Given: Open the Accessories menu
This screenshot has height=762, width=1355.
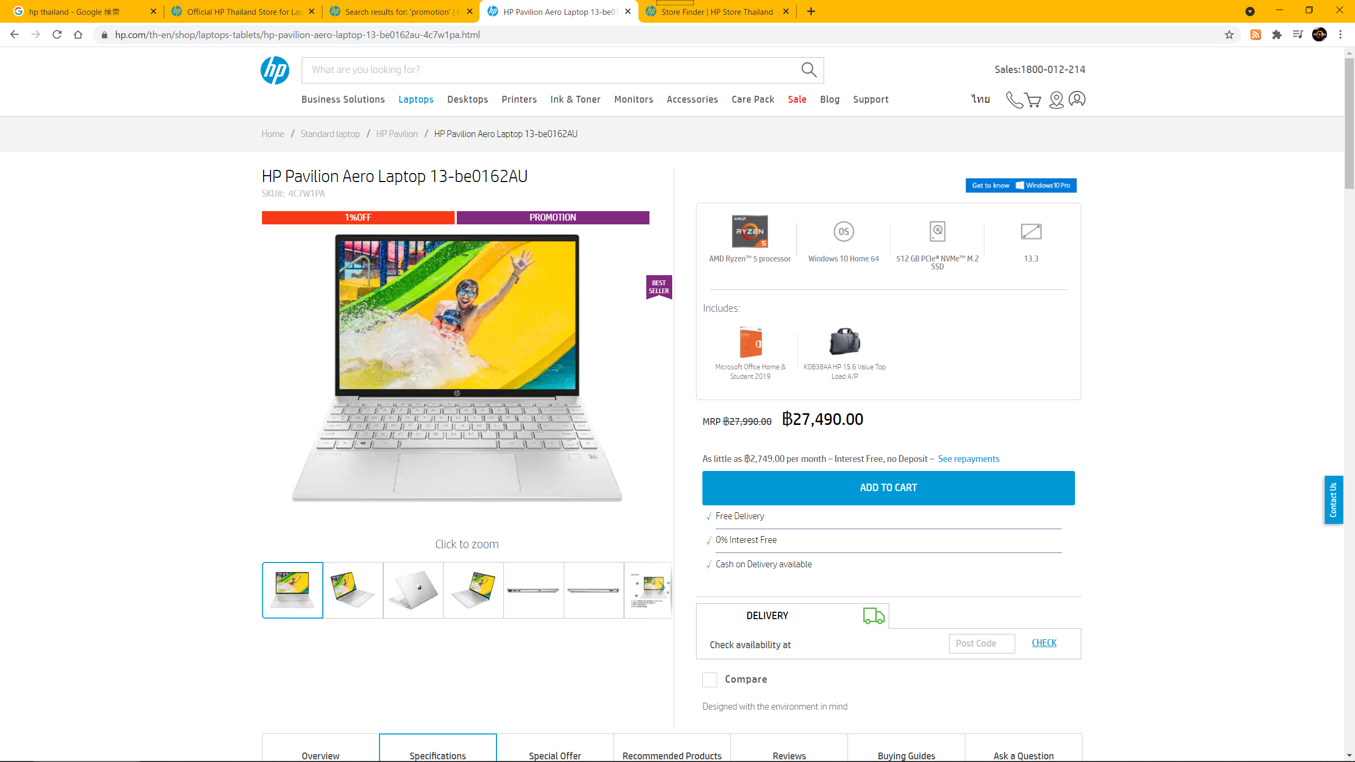Looking at the screenshot, I should point(692,99).
